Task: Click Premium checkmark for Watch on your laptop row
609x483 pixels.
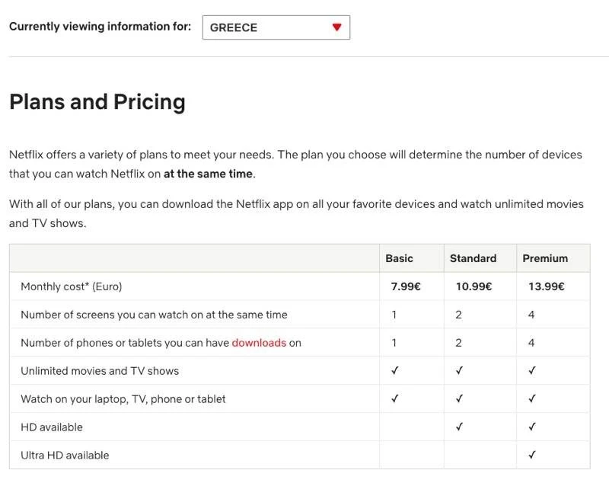Action: click(x=532, y=398)
